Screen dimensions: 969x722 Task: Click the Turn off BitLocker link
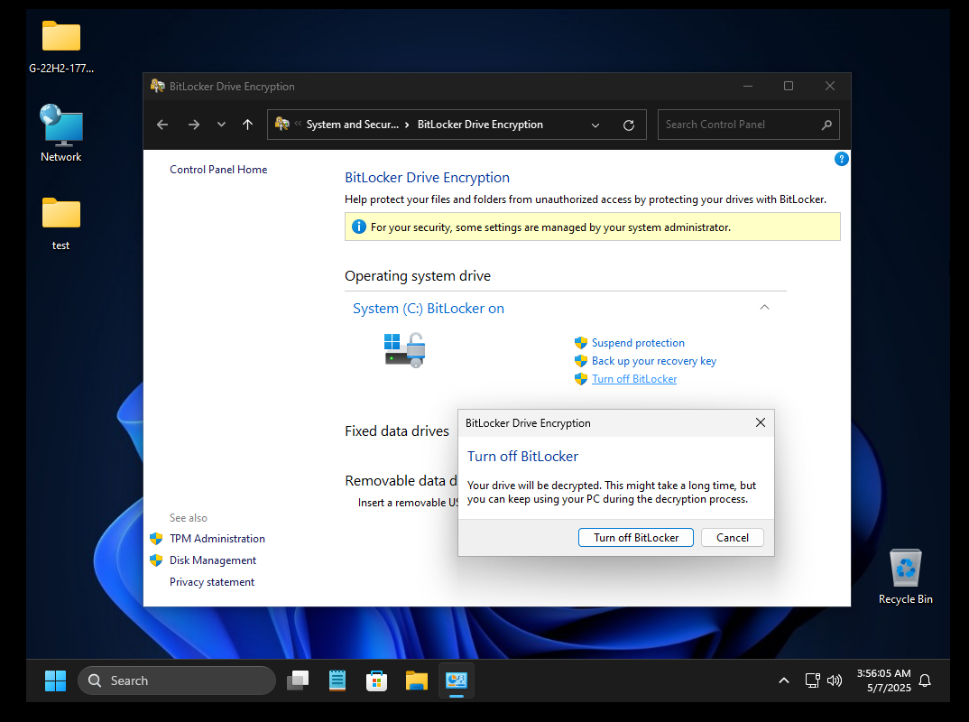[x=634, y=379]
